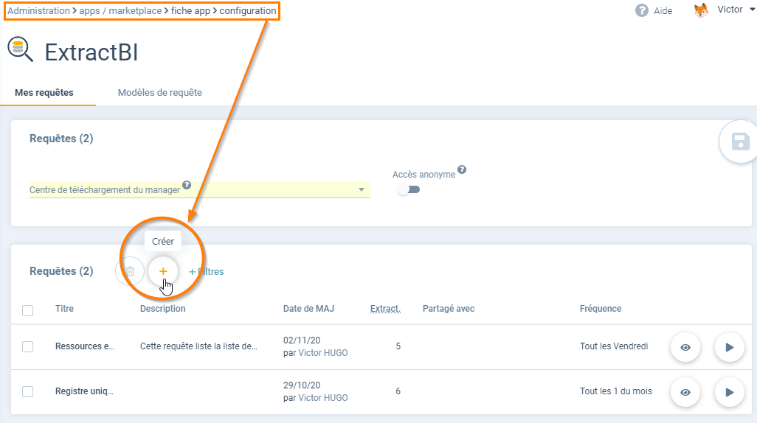
Task: Run the Ressources request with play icon
Action: [729, 347]
